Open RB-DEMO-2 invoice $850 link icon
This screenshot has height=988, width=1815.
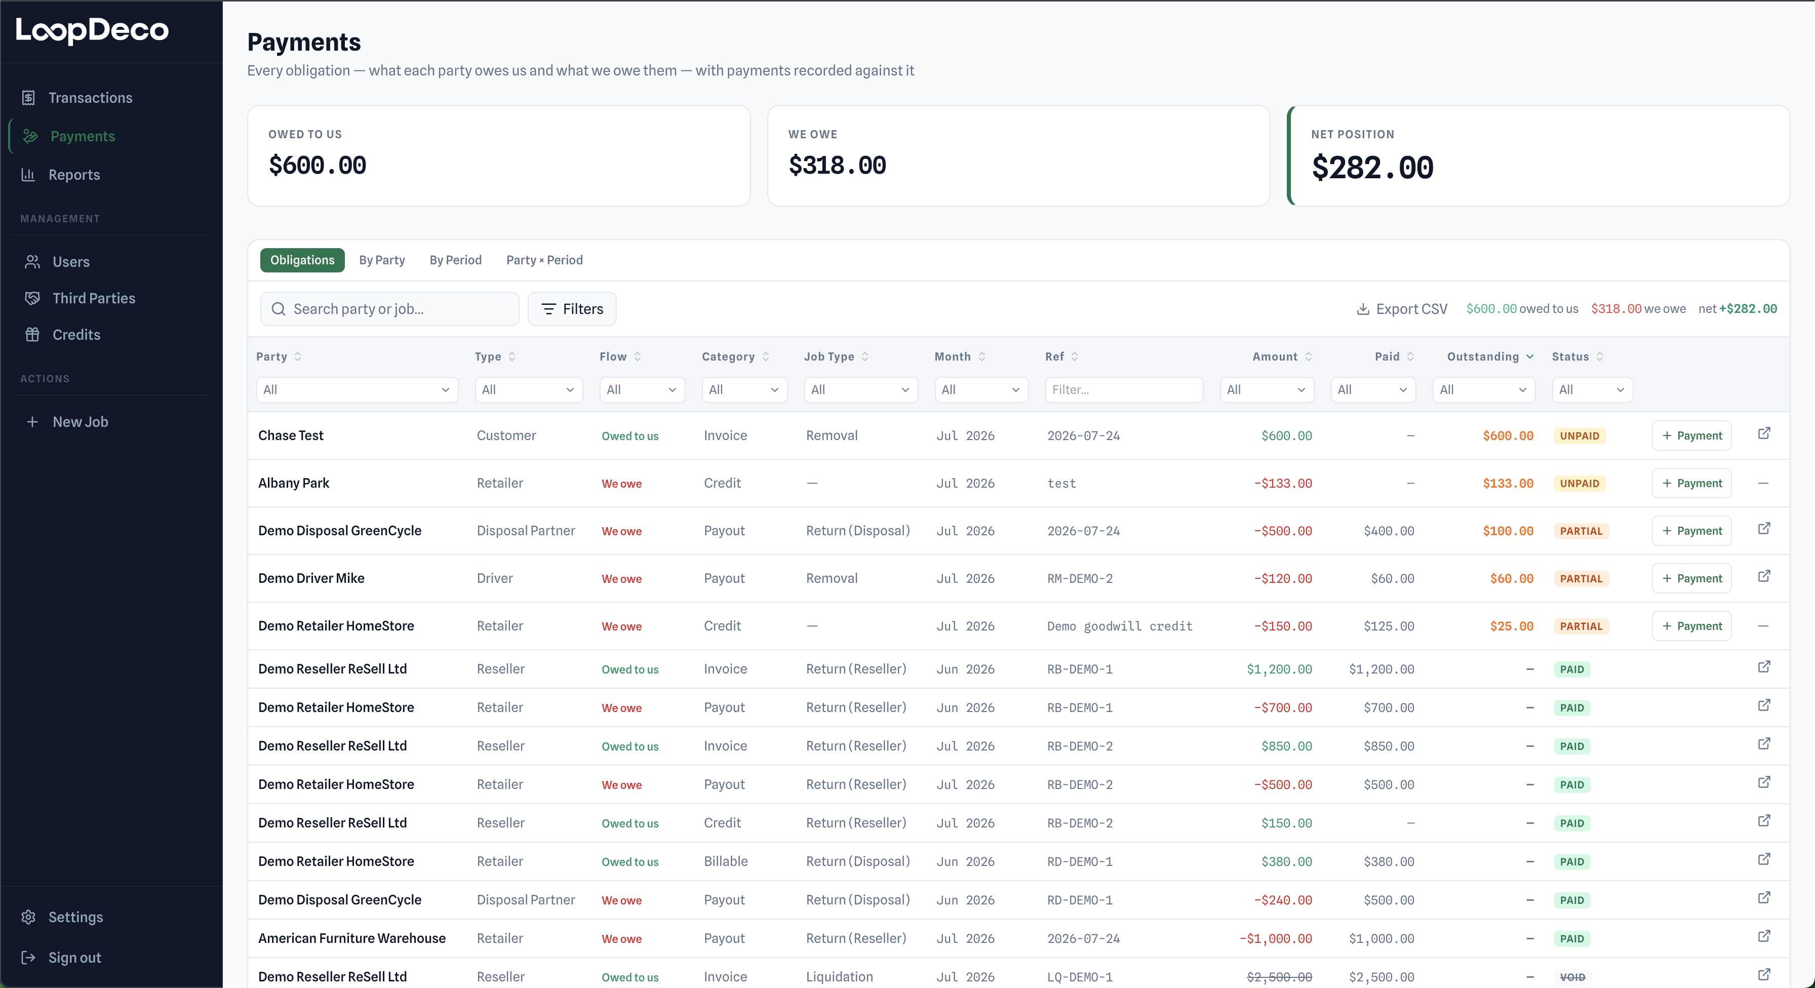[x=1763, y=743]
